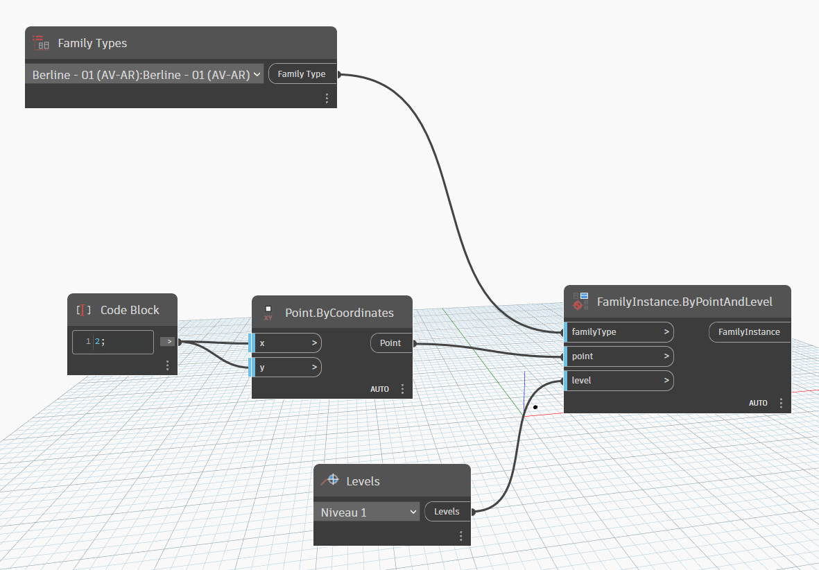This screenshot has width=819, height=570.
Task: Open the Niveau 1 level dropdown
Action: click(367, 512)
